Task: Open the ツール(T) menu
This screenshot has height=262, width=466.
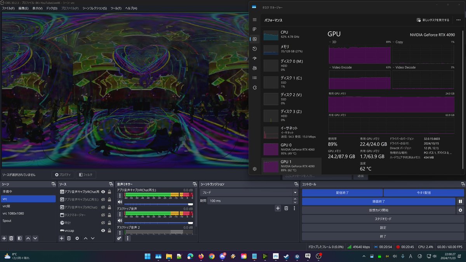Action: click(116, 8)
